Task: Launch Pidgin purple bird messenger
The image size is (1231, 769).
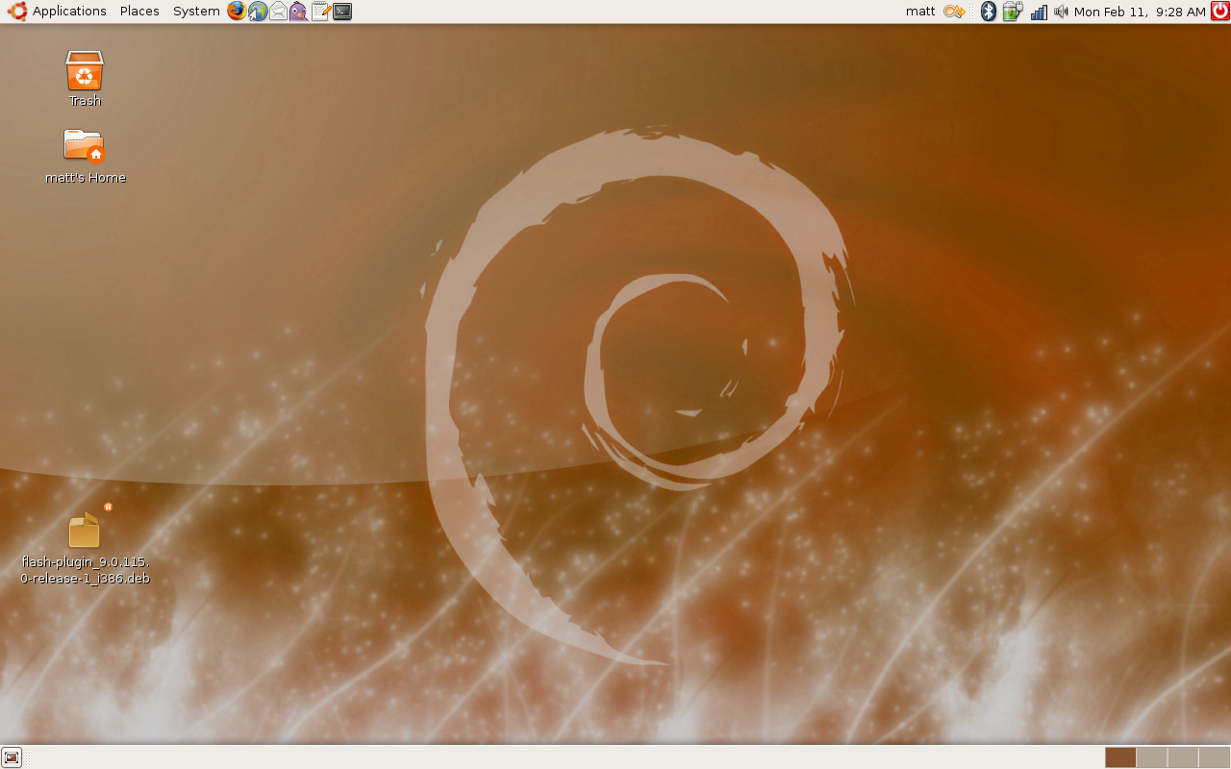Action: pyautogui.click(x=299, y=12)
